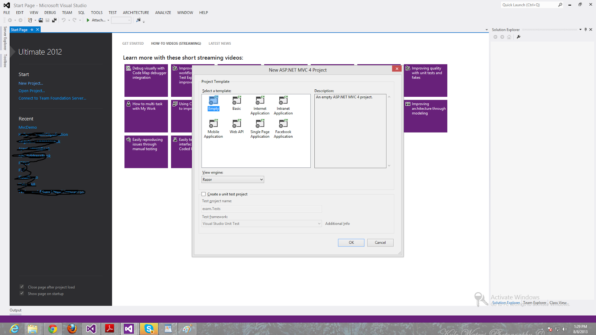
Task: Select the Empty project template
Action: coord(213,103)
